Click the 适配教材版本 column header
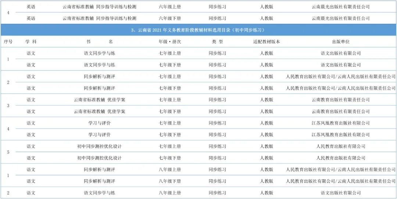397x199 pixels. (267, 42)
